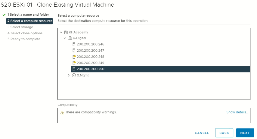The height and width of the screenshot is (139, 257).
Task: Open Show details for compatibility warnings
Action: pyautogui.click(x=237, y=112)
